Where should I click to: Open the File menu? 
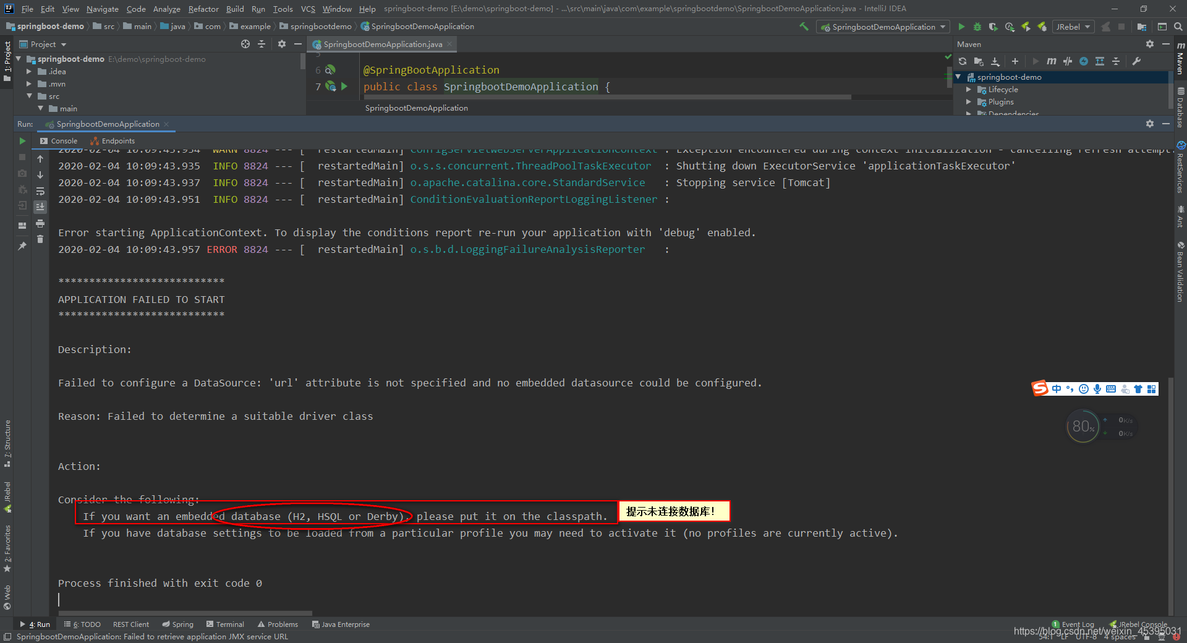coord(27,9)
